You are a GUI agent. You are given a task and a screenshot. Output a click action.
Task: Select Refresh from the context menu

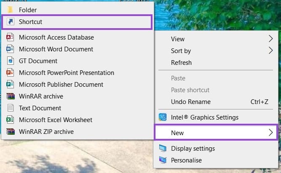coord(181,63)
